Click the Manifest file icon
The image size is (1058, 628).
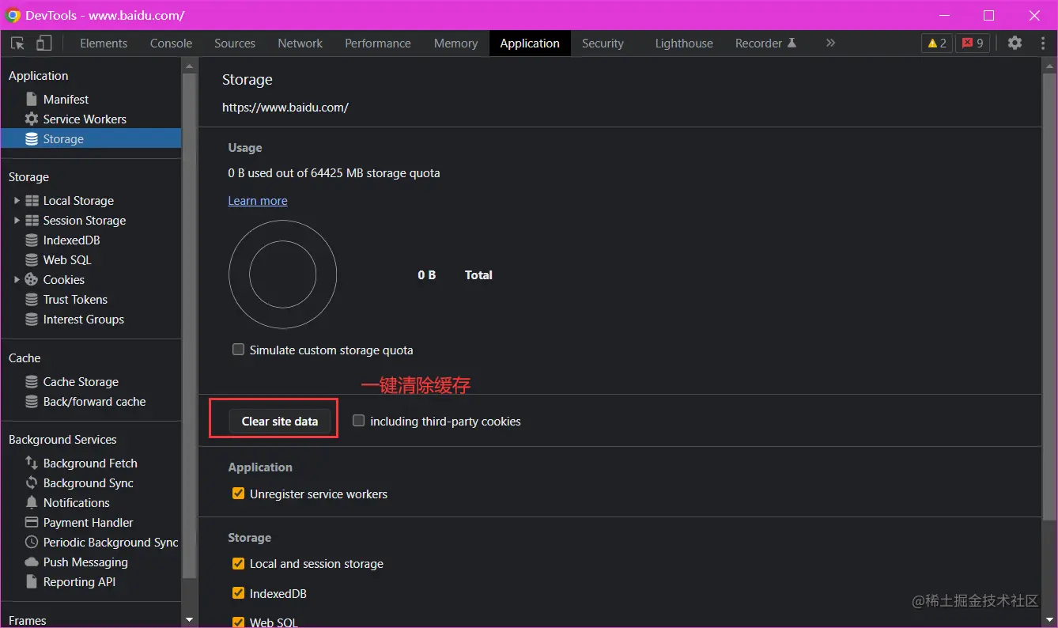click(32, 100)
